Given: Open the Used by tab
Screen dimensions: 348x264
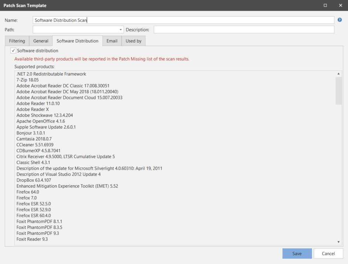Looking at the screenshot, I should click(133, 41).
